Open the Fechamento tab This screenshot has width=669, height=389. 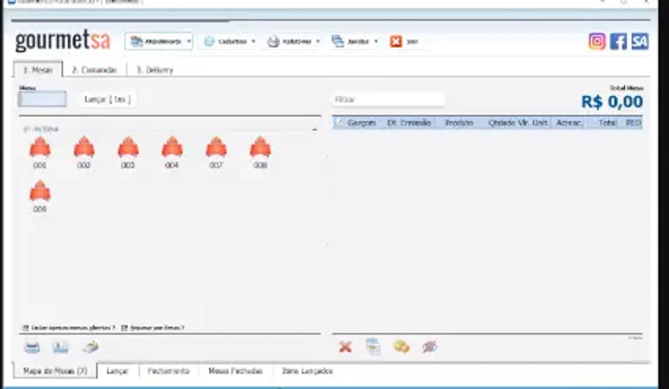(x=168, y=371)
